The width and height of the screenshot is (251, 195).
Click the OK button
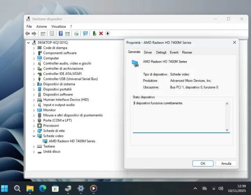click(203, 163)
